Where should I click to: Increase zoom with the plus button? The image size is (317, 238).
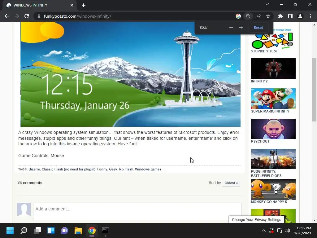point(241,28)
